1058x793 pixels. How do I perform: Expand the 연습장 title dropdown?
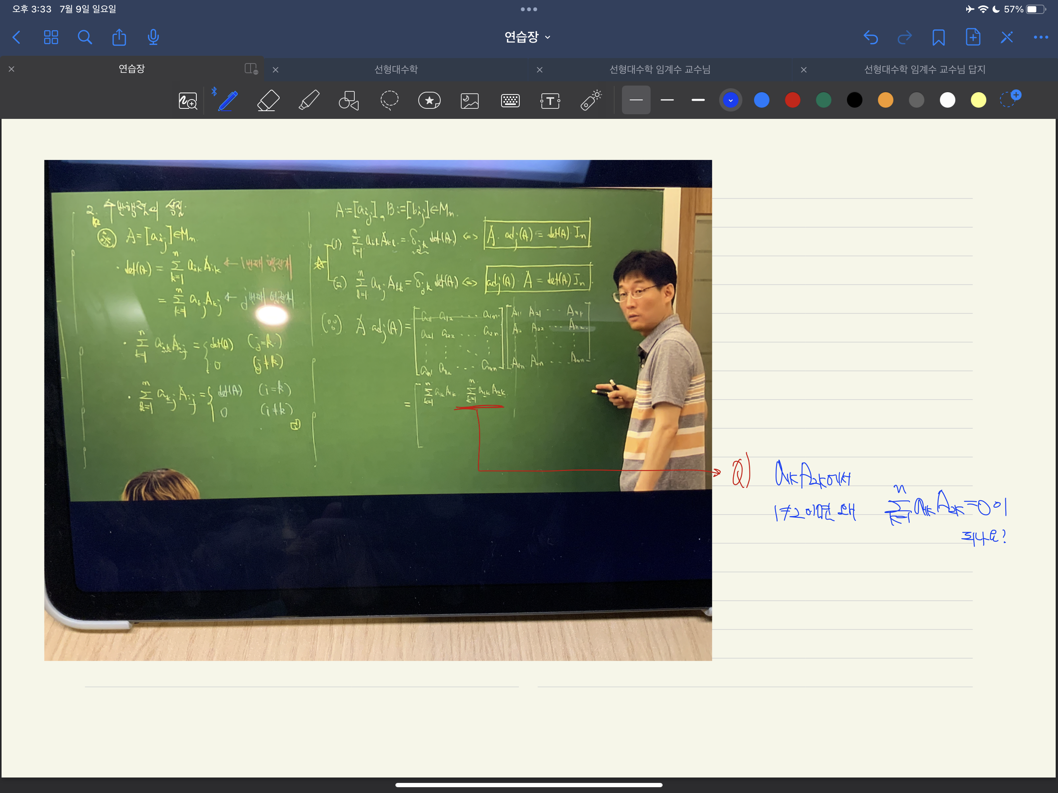point(527,37)
